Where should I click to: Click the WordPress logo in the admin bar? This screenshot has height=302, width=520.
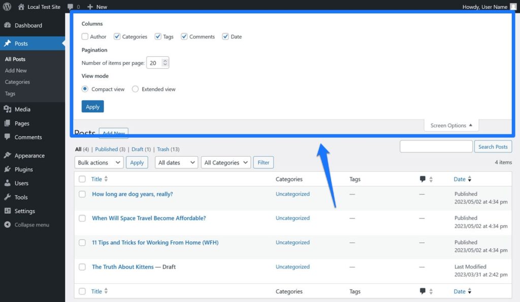[6, 7]
